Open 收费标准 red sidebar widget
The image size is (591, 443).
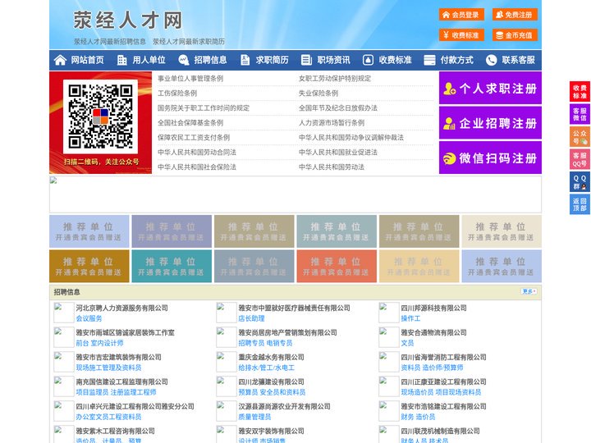[x=580, y=92]
